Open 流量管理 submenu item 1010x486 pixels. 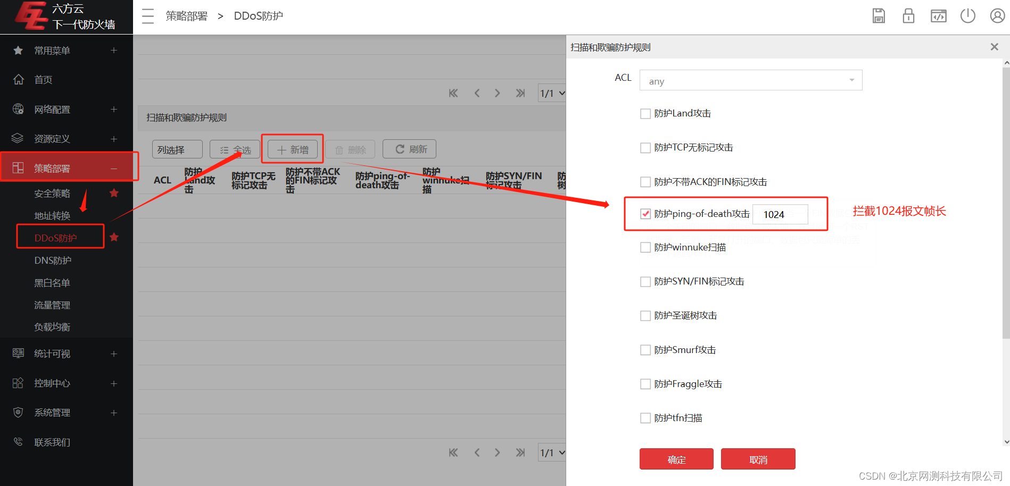pos(52,305)
